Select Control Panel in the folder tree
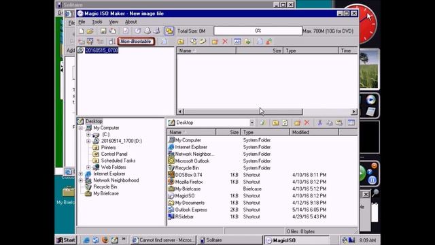Image resolution: width=435 pixels, height=245 pixels. pos(114,154)
